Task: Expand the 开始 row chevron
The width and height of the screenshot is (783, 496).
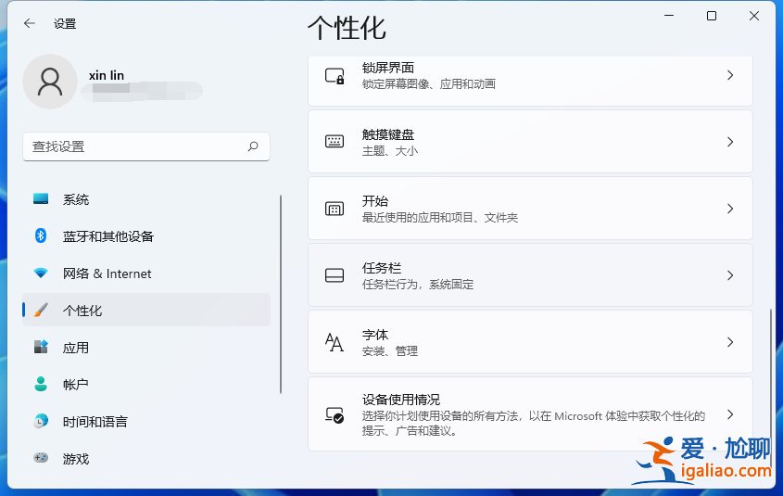Action: (x=730, y=209)
